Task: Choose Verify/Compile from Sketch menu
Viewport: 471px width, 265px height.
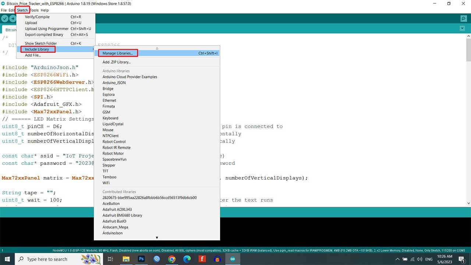Action: tap(56, 17)
